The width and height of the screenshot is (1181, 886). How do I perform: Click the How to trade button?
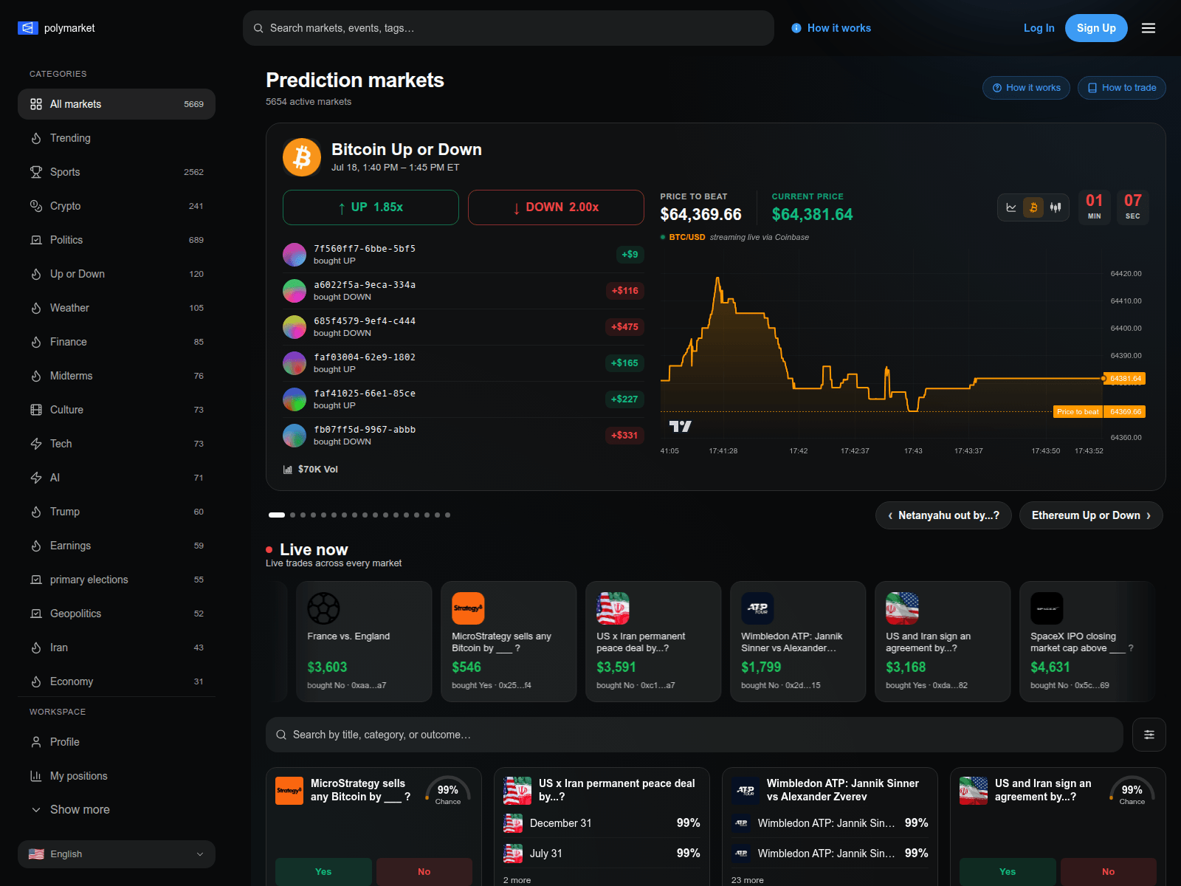(x=1122, y=88)
